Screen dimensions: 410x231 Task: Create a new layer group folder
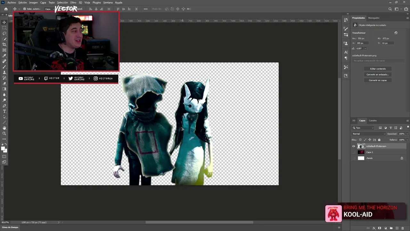(391, 228)
